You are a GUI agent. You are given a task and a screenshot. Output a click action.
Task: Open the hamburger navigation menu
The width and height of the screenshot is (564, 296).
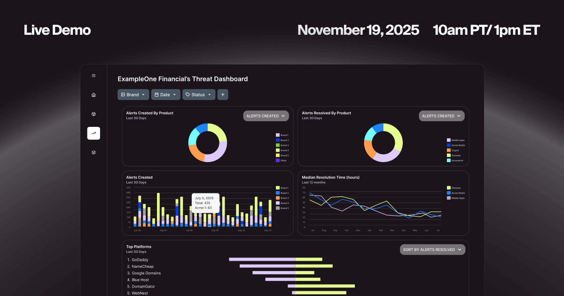tap(94, 75)
